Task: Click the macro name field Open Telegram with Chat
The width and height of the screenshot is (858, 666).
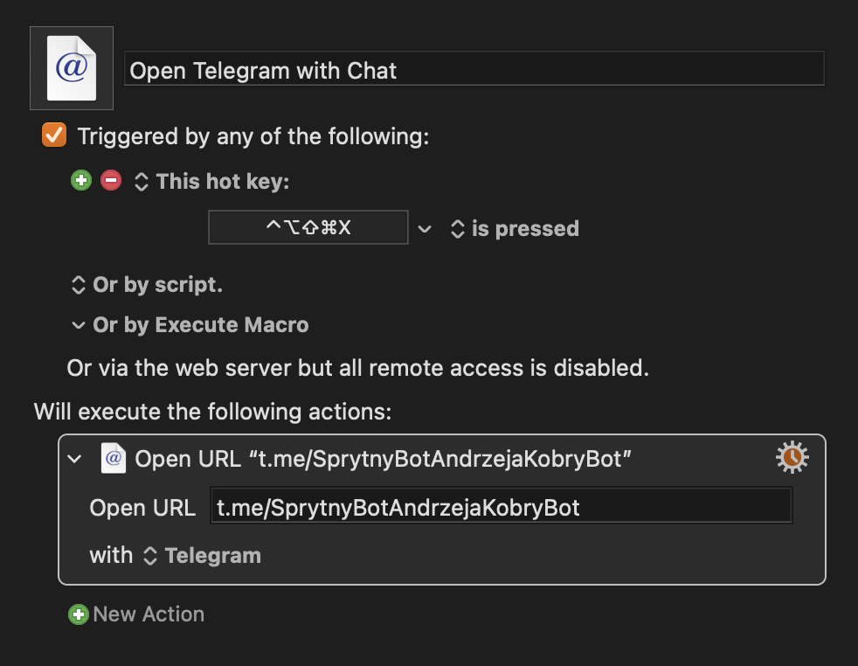Action: pos(474,68)
